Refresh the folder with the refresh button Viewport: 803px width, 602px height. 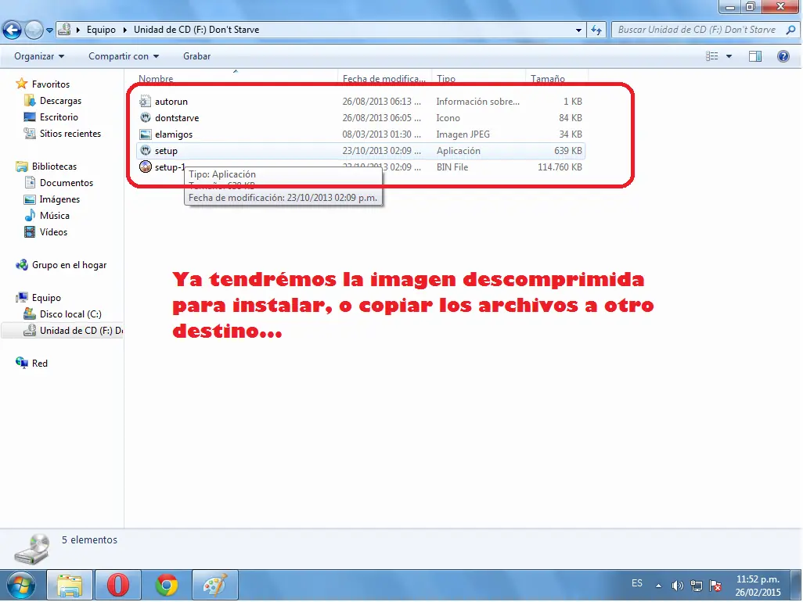pos(596,30)
